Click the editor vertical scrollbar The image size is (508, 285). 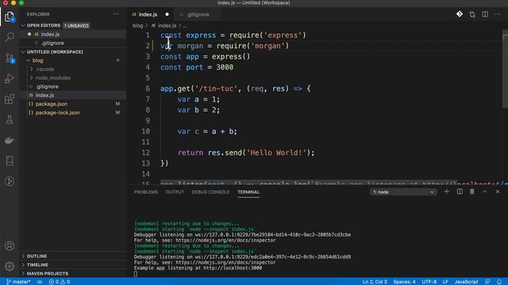point(505,70)
